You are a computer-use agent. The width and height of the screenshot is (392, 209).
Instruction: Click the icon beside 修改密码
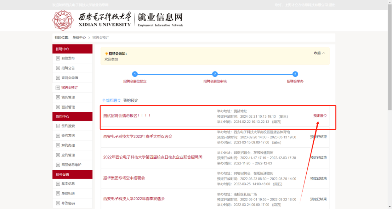tap(58, 203)
